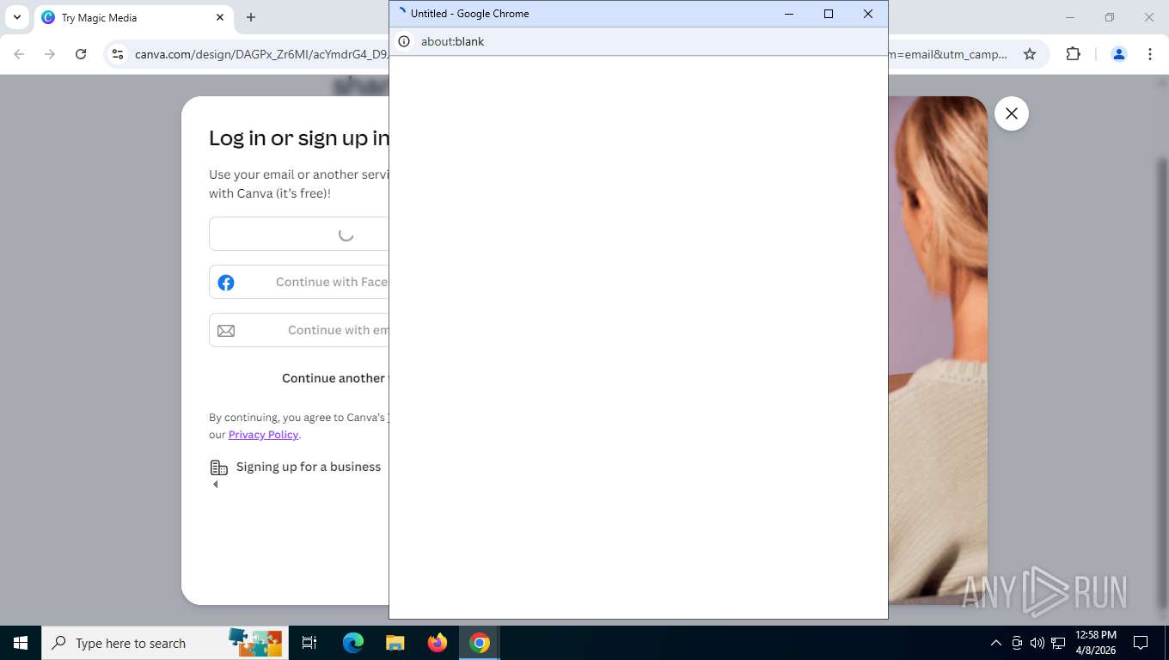
Task: Click the Facebook logo icon
Action: [x=226, y=283]
